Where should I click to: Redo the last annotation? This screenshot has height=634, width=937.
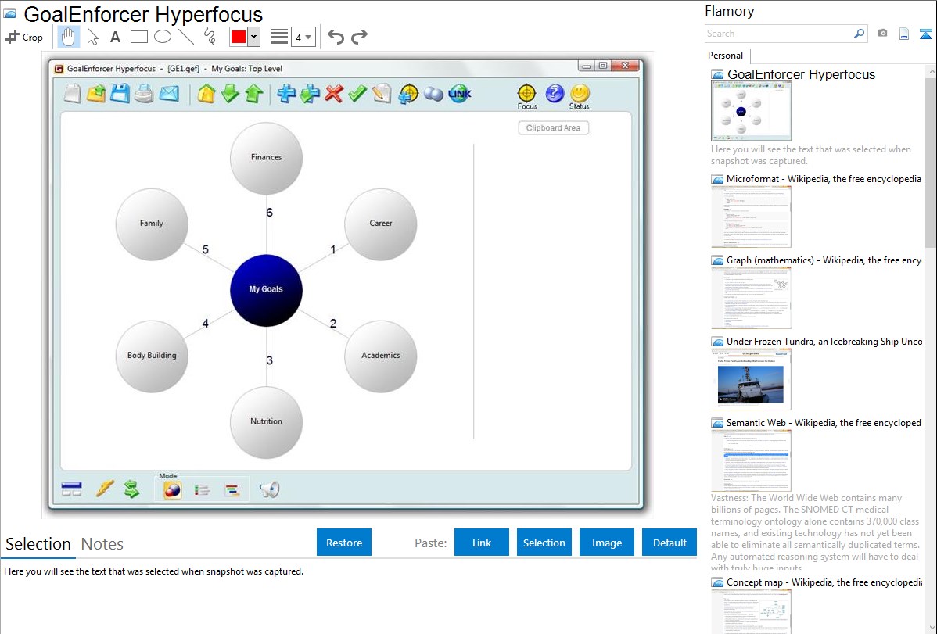[x=359, y=37]
